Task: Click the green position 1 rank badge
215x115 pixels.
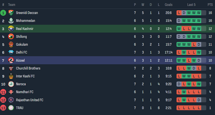Action: [3, 13]
